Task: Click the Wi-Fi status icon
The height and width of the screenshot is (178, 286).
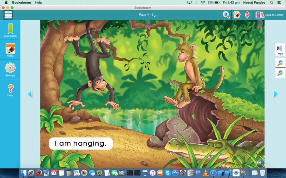Action: [x=203, y=2]
